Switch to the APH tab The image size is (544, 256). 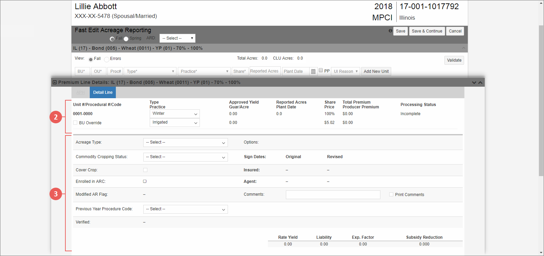81,92
